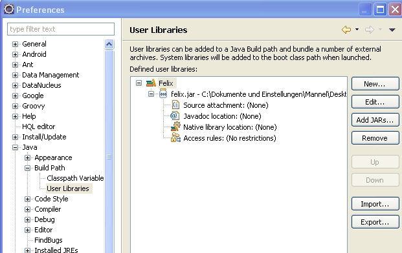Screen dimensions: 402x253
Task: Click the Import... button
Action: tap(375, 204)
